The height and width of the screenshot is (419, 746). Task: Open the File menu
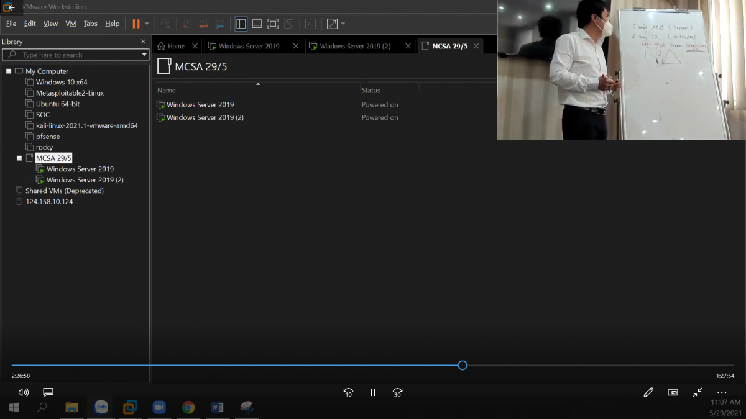[x=11, y=24]
